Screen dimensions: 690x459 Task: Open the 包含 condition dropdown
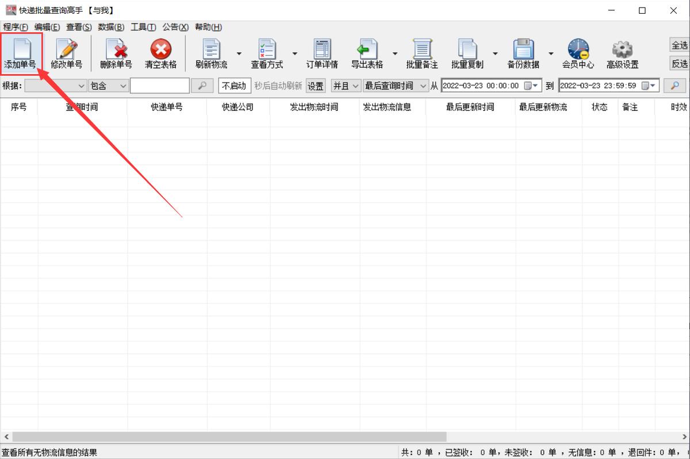tap(109, 86)
